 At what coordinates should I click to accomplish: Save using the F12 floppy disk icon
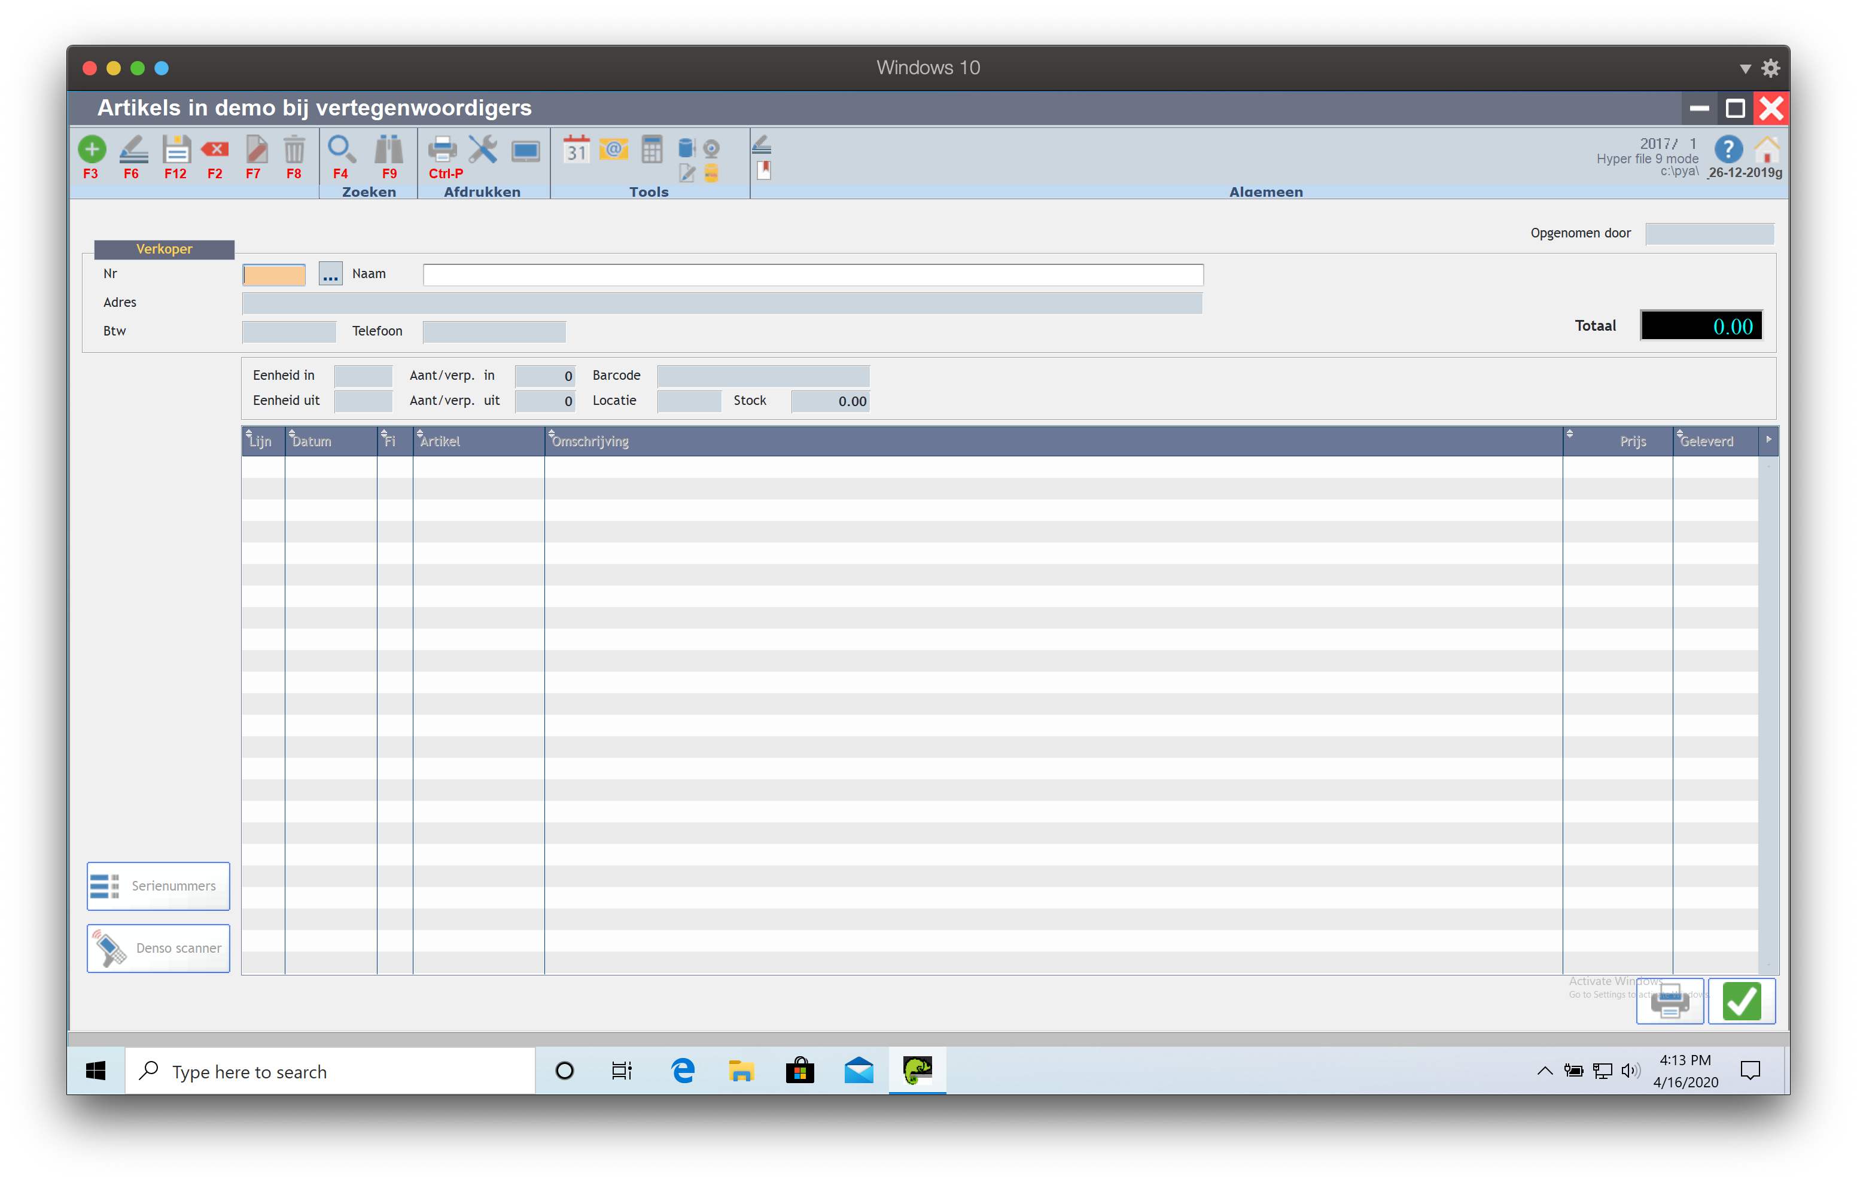coord(176,149)
